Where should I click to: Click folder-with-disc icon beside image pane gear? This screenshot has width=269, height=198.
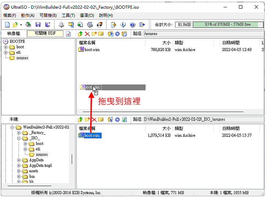pyautogui.click(x=124, y=34)
